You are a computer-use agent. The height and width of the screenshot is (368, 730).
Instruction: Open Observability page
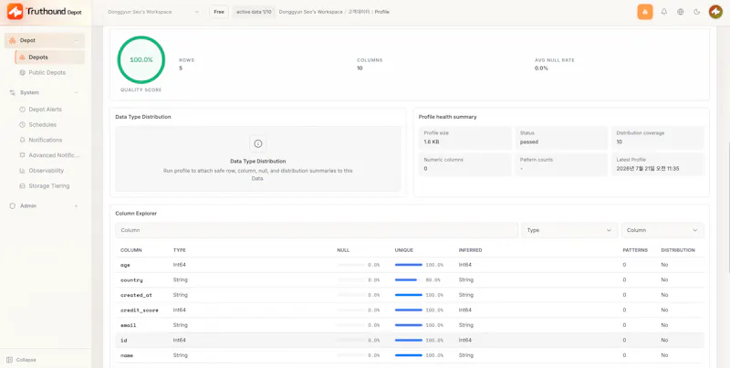47,171
